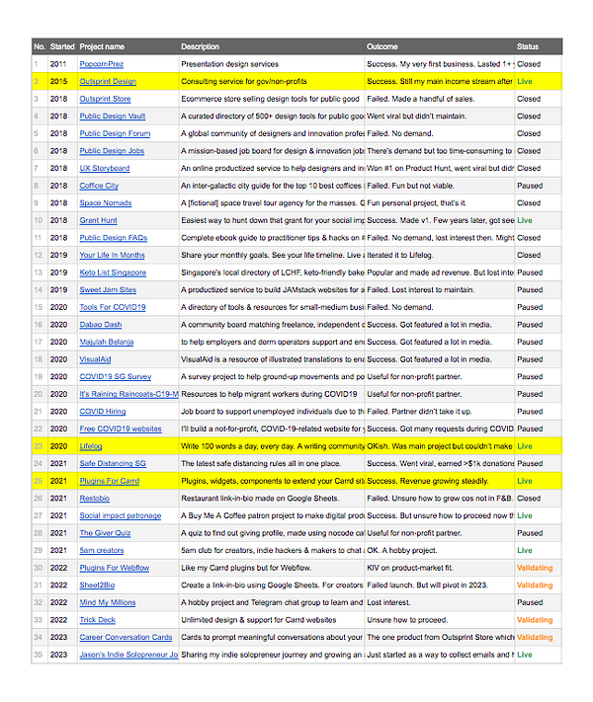
Task: Open the Grant Hunt link
Action: click(x=98, y=220)
